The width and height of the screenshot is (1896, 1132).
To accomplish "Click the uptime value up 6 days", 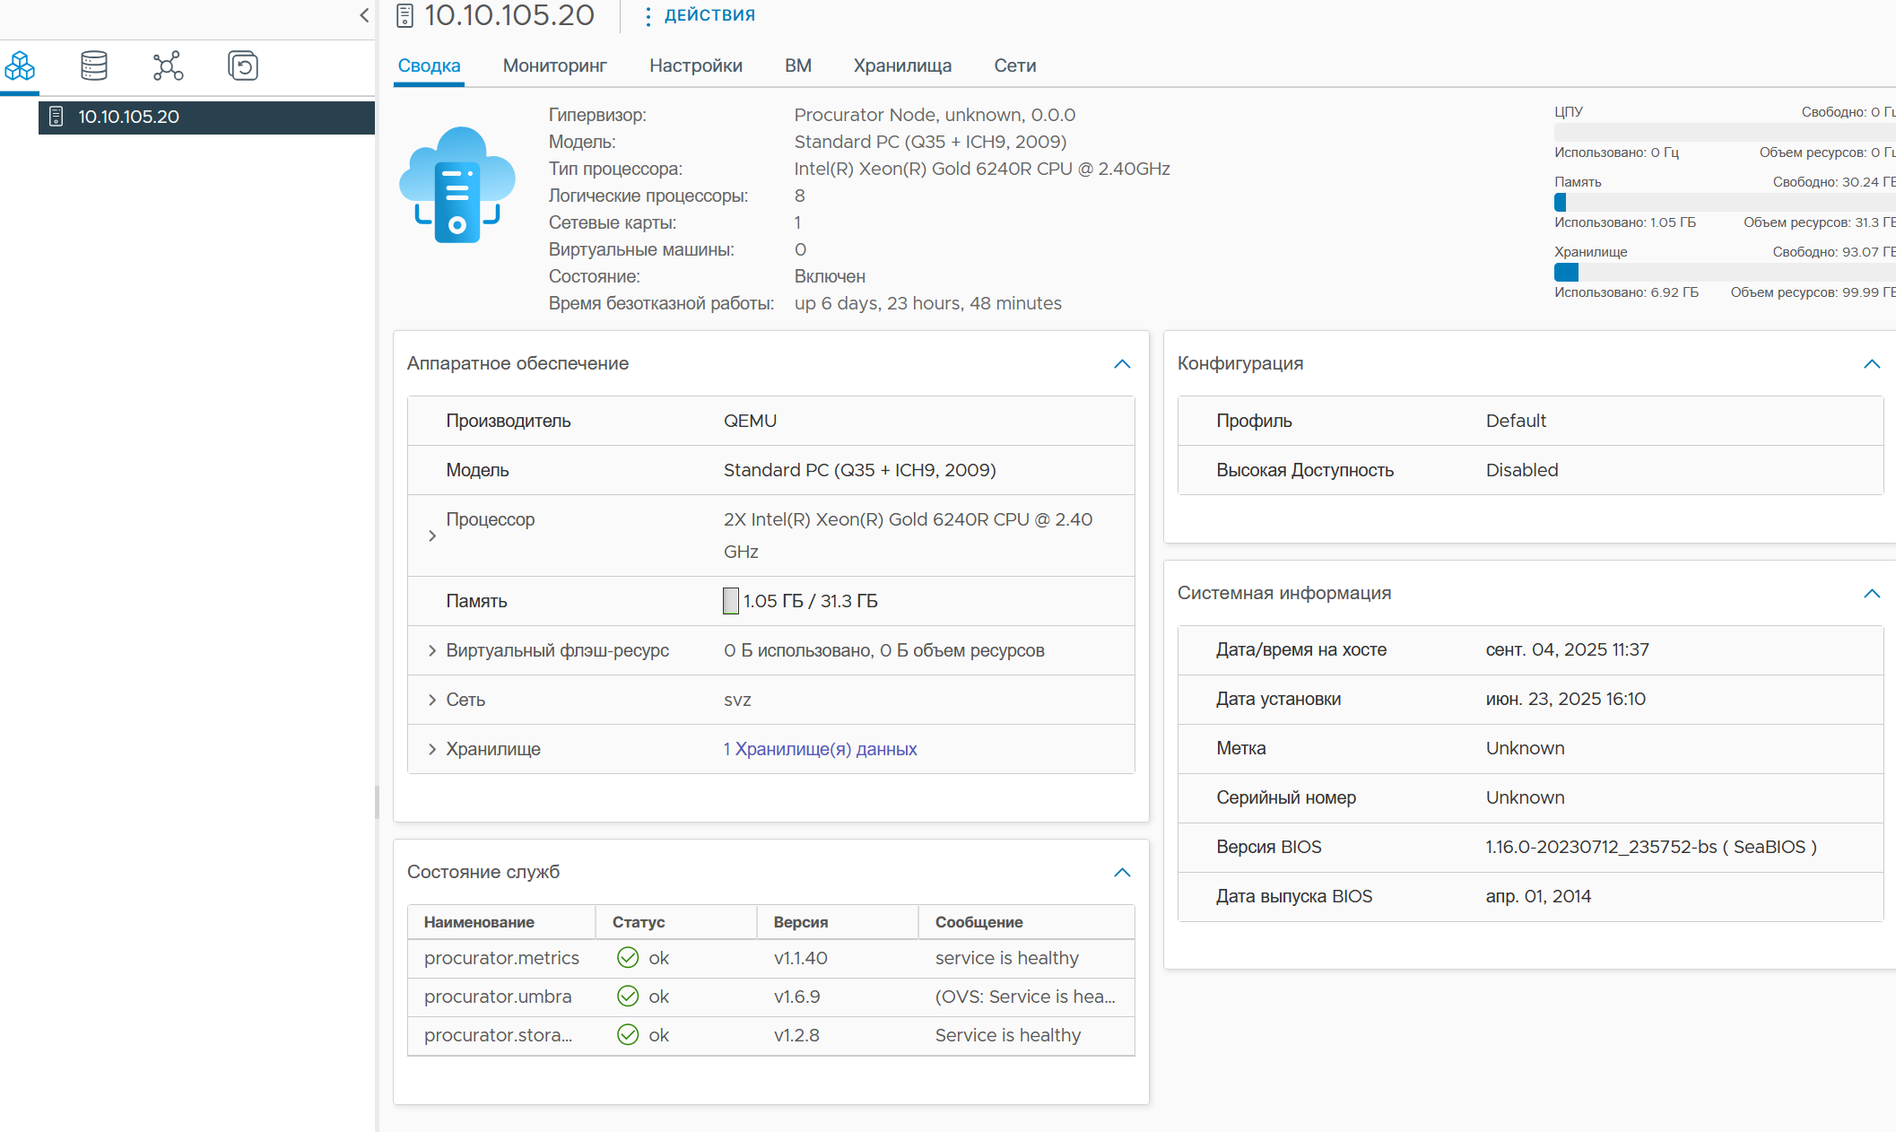I will 928,303.
